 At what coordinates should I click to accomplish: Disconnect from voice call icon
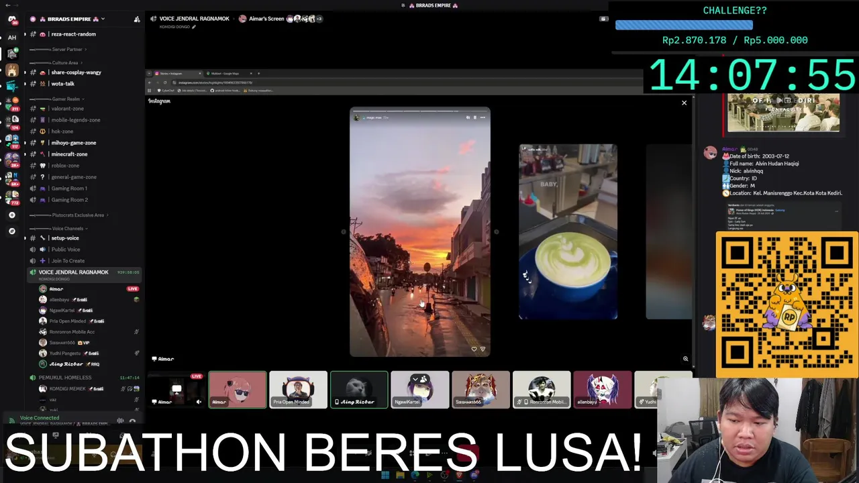[132, 421]
